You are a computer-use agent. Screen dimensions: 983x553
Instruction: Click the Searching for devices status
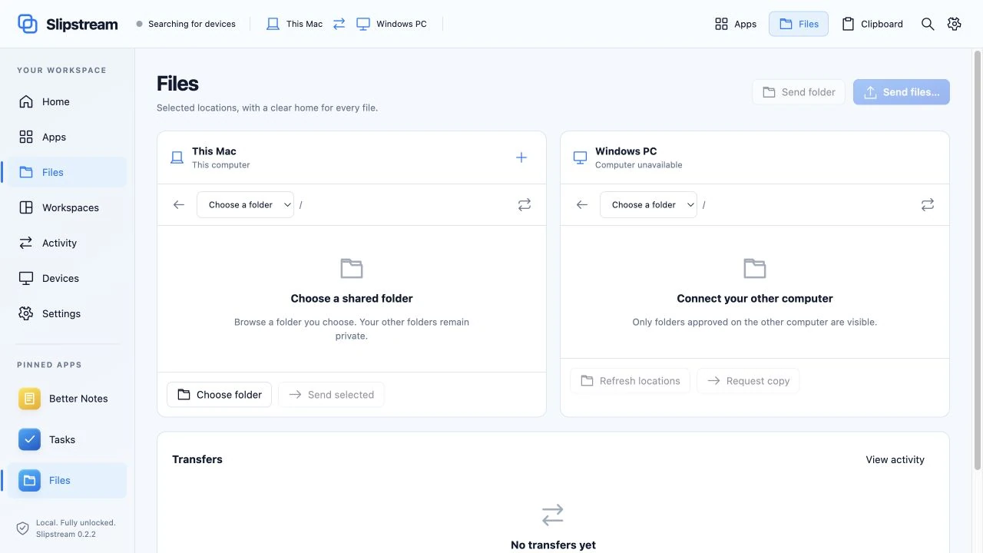click(186, 24)
